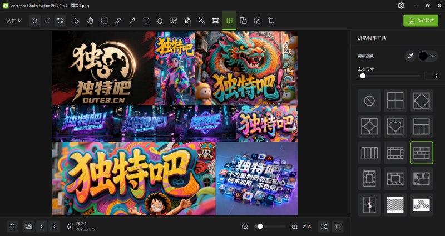Select the highlighted brick-pattern layout
The height and width of the screenshot is (236, 445).
(x=422, y=153)
